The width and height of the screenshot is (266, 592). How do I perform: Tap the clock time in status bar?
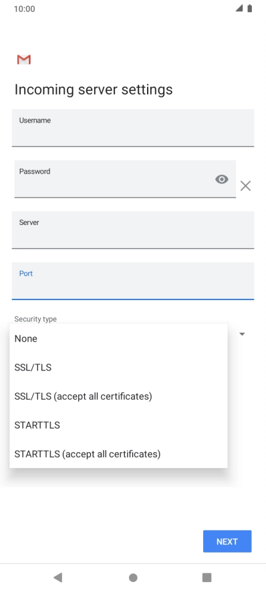tap(25, 9)
